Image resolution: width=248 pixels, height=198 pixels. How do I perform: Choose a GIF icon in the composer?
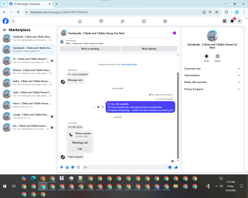coord(78,167)
